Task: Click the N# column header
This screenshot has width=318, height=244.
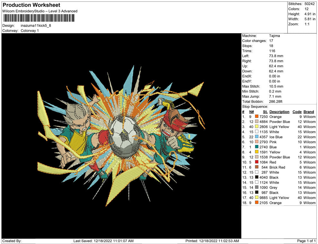Action: click(252, 112)
